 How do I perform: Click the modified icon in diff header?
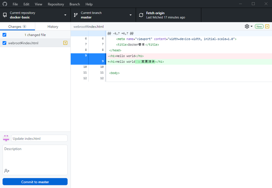[x=267, y=26]
